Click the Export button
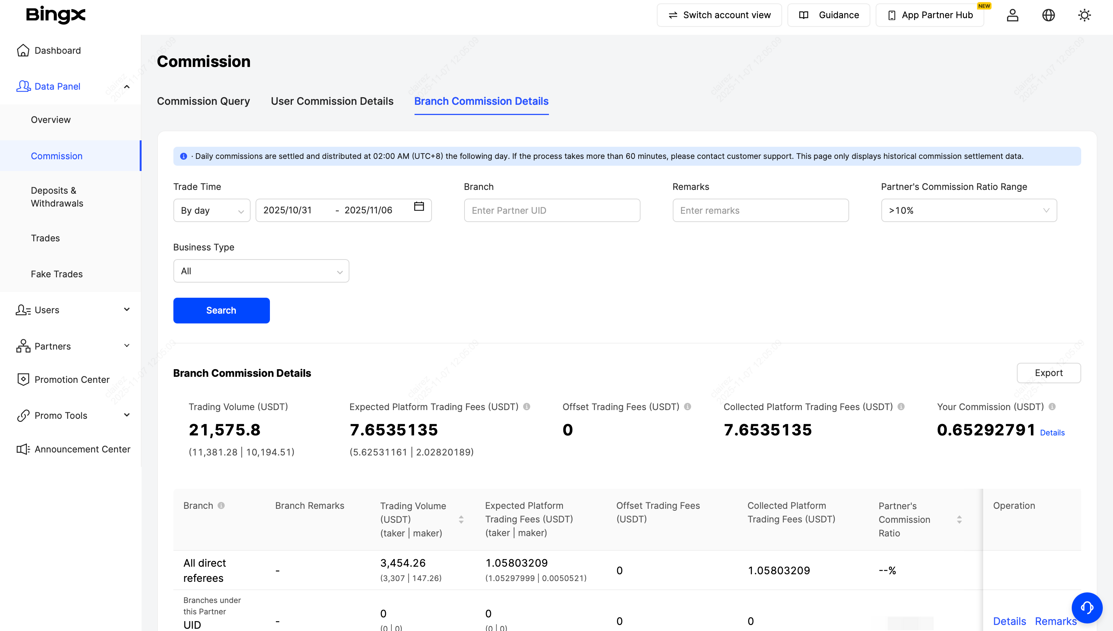This screenshot has height=631, width=1113. (1048, 373)
